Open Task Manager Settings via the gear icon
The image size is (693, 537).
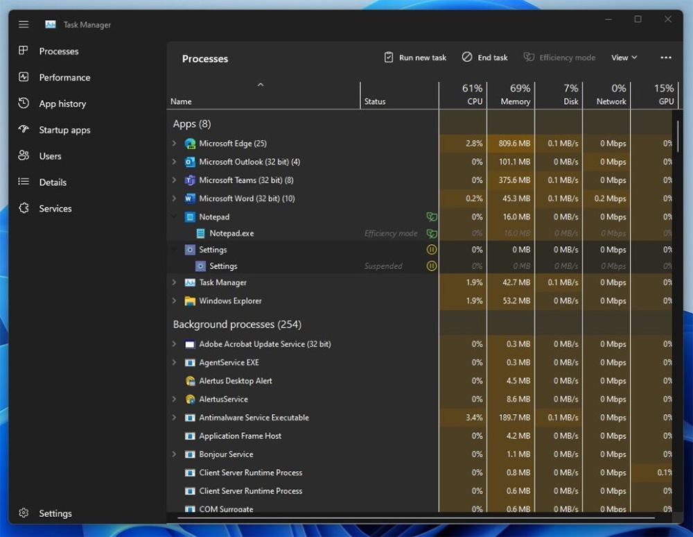coord(24,513)
